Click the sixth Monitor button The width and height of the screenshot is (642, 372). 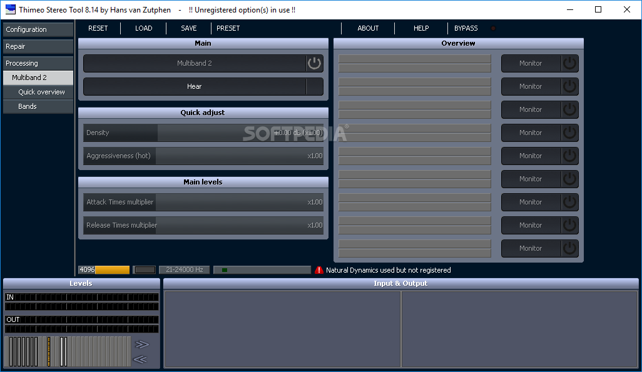[531, 179]
